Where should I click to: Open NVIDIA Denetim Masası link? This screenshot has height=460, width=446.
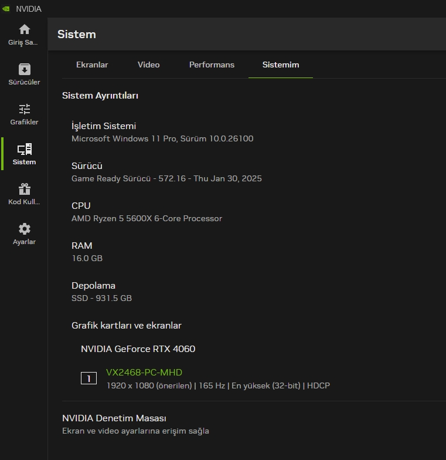(x=114, y=418)
